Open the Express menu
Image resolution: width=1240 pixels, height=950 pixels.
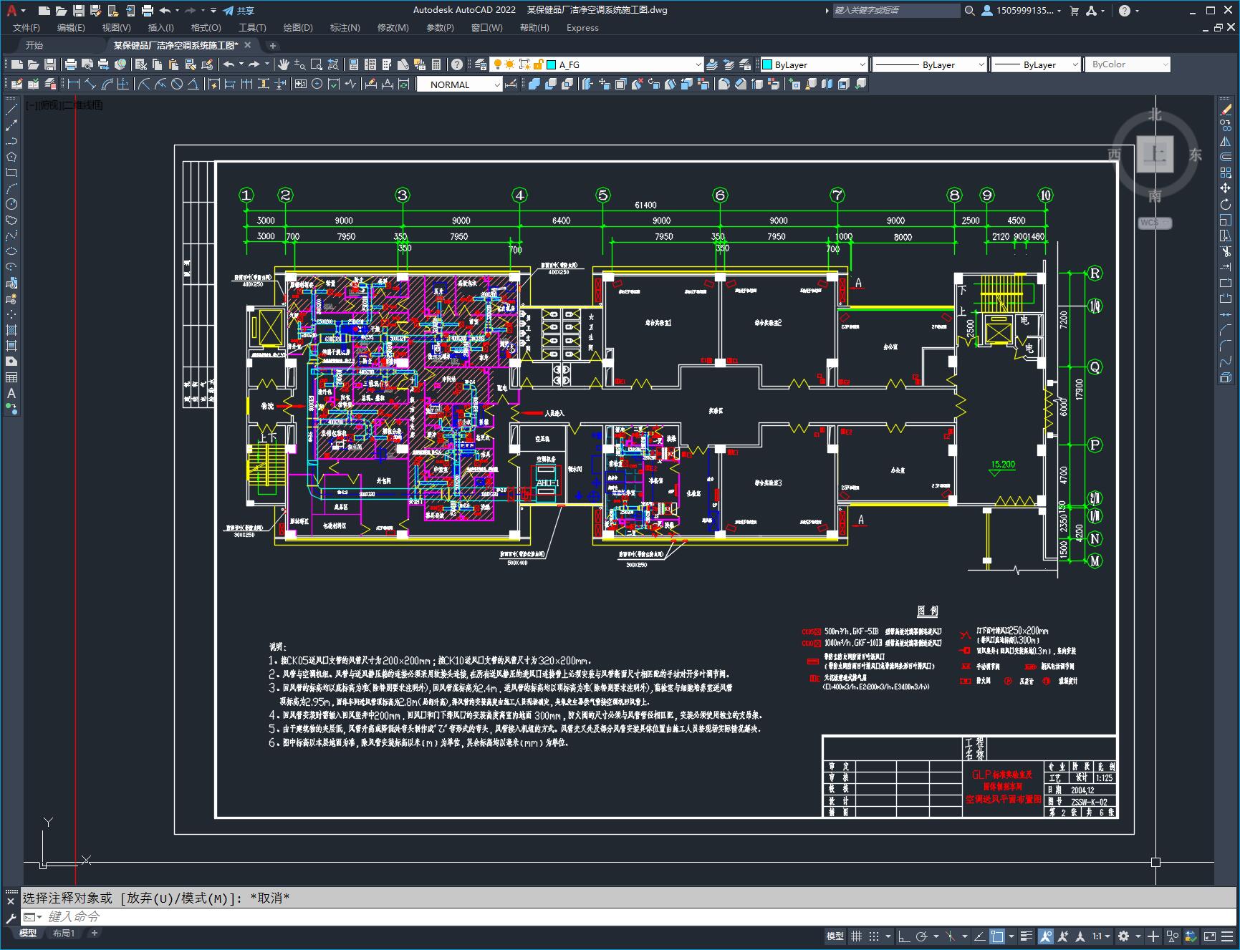(x=582, y=28)
